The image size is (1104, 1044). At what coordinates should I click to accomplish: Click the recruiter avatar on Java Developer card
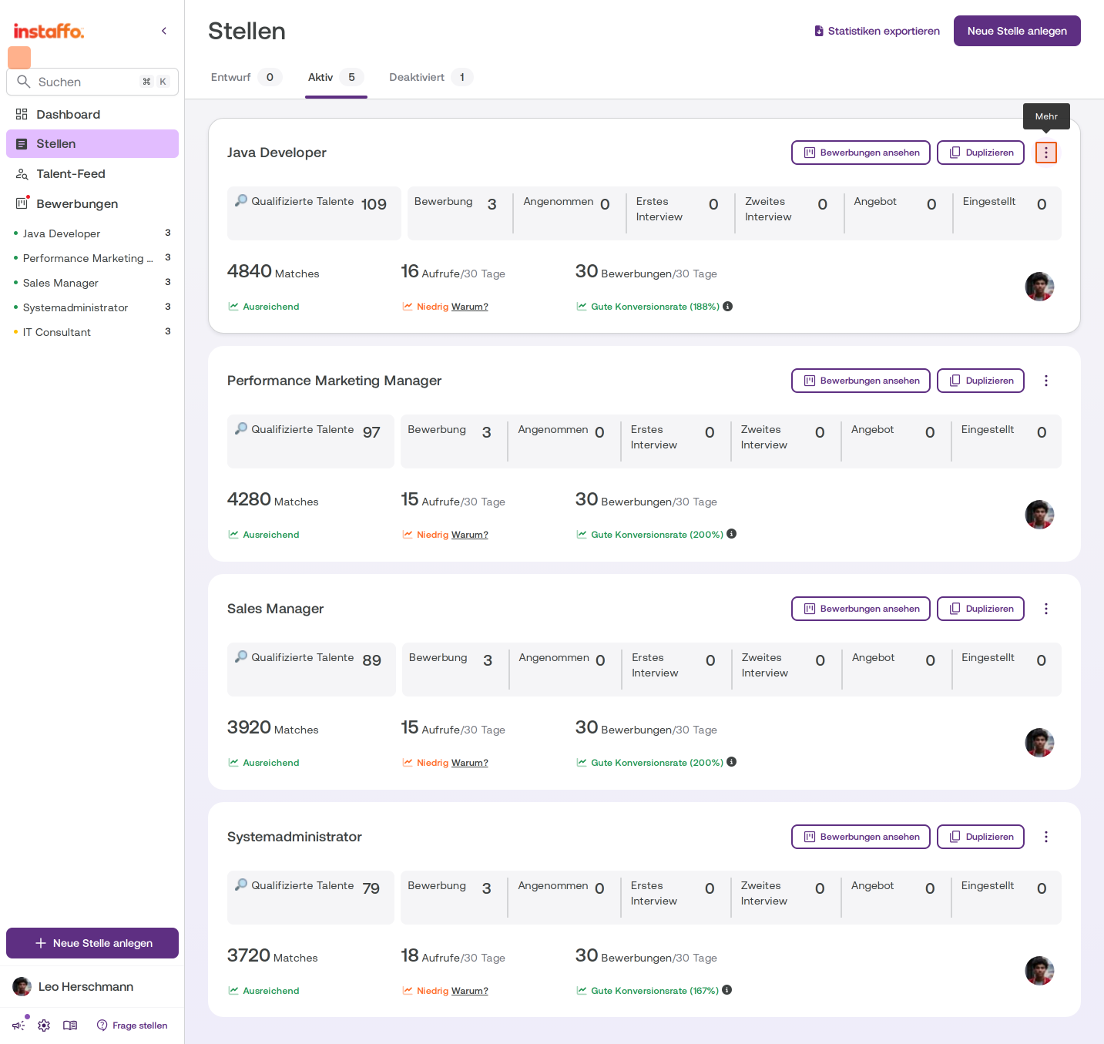coord(1039,287)
